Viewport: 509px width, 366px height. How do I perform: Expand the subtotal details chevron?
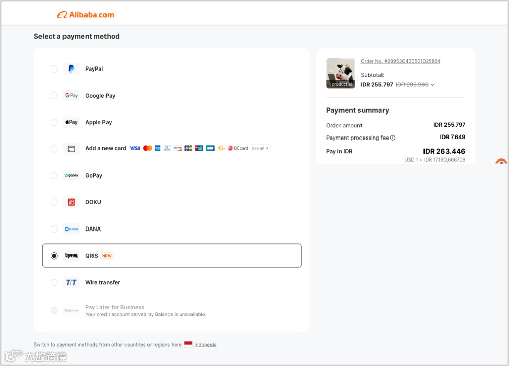[433, 85]
